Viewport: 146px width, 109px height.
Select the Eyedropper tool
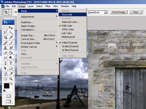click(11, 74)
